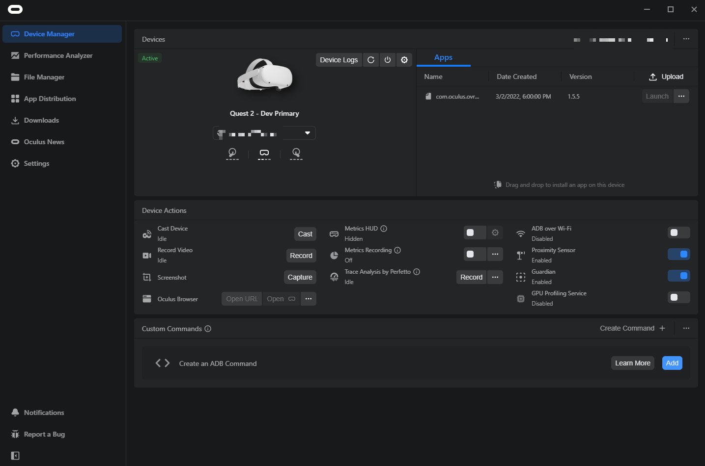
Task: Open Devices panel more options menu
Action: click(x=686, y=39)
